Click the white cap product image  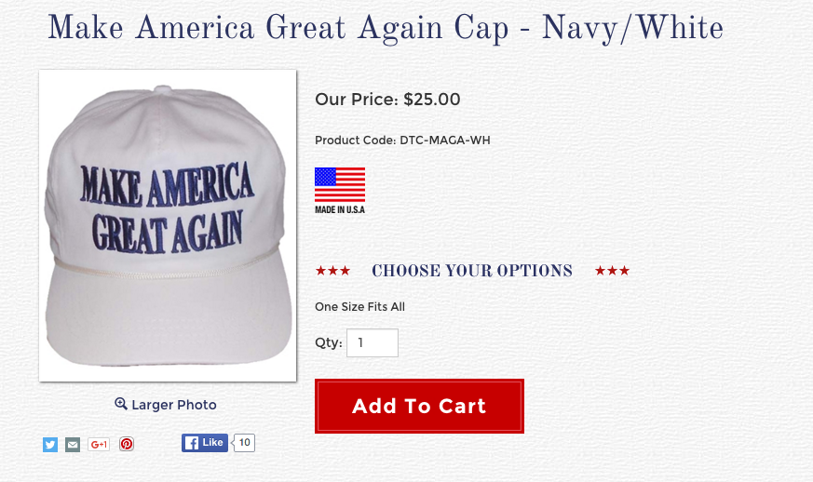(x=168, y=226)
